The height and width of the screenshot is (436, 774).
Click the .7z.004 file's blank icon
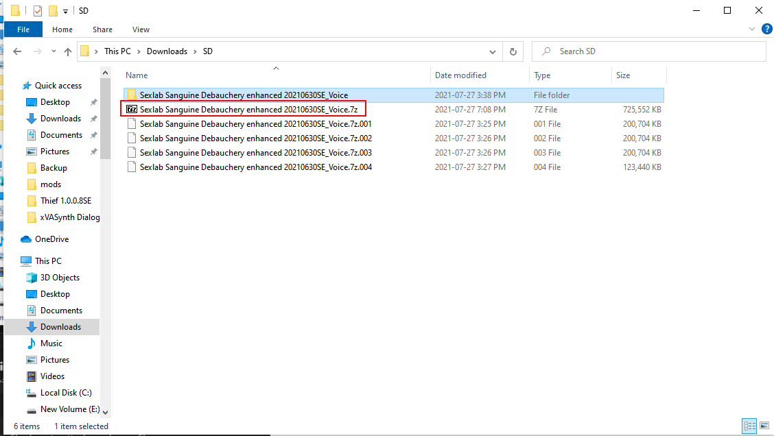(x=131, y=167)
